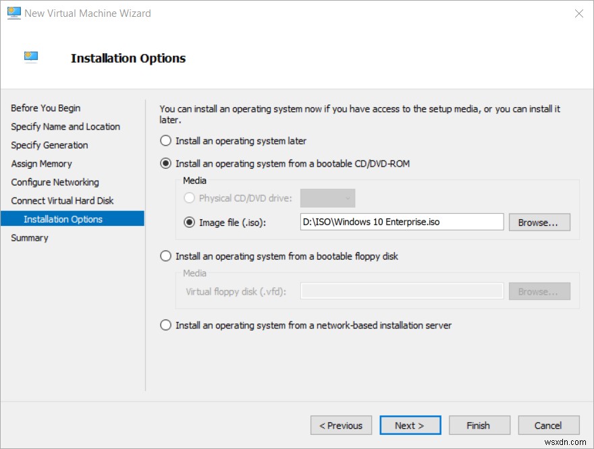Image resolution: width=594 pixels, height=449 pixels.
Task: Select the Image file (.iso) radio button
Action: tap(189, 222)
